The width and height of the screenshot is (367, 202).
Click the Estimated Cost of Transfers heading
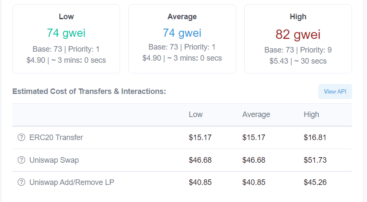click(89, 91)
